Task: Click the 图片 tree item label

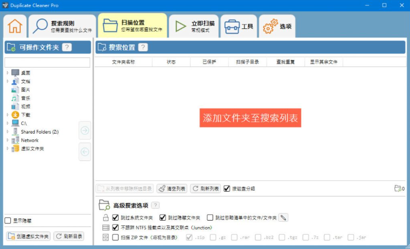Action: (x=26, y=90)
